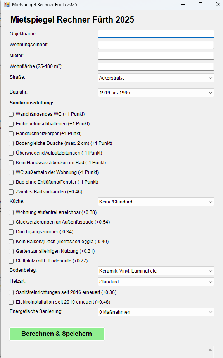Open the Straße dropdown showing Ackerstraße
223x358 pixels.
[156, 78]
